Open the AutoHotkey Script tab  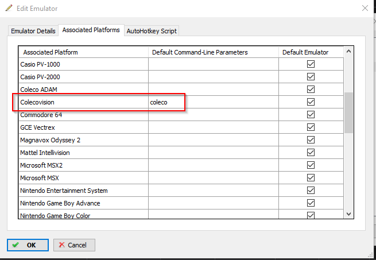[152, 31]
